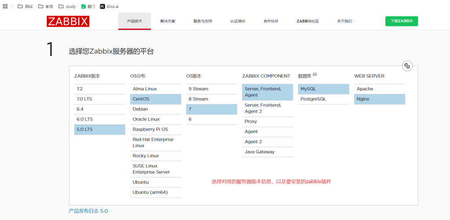This screenshot has width=450, height=220.
Task: Click the copy link chain icon
Action: coord(407,66)
